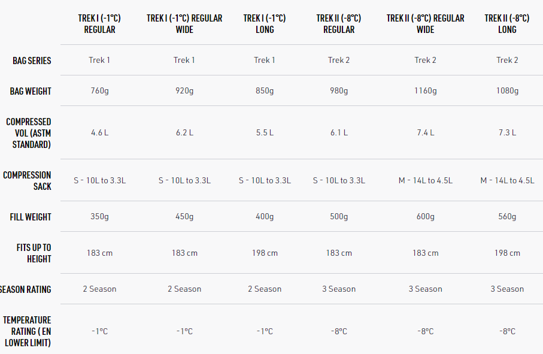Image resolution: width=543 pixels, height=354 pixels.
Task: Click the Compression Sack row label
Action: pyautogui.click(x=27, y=181)
